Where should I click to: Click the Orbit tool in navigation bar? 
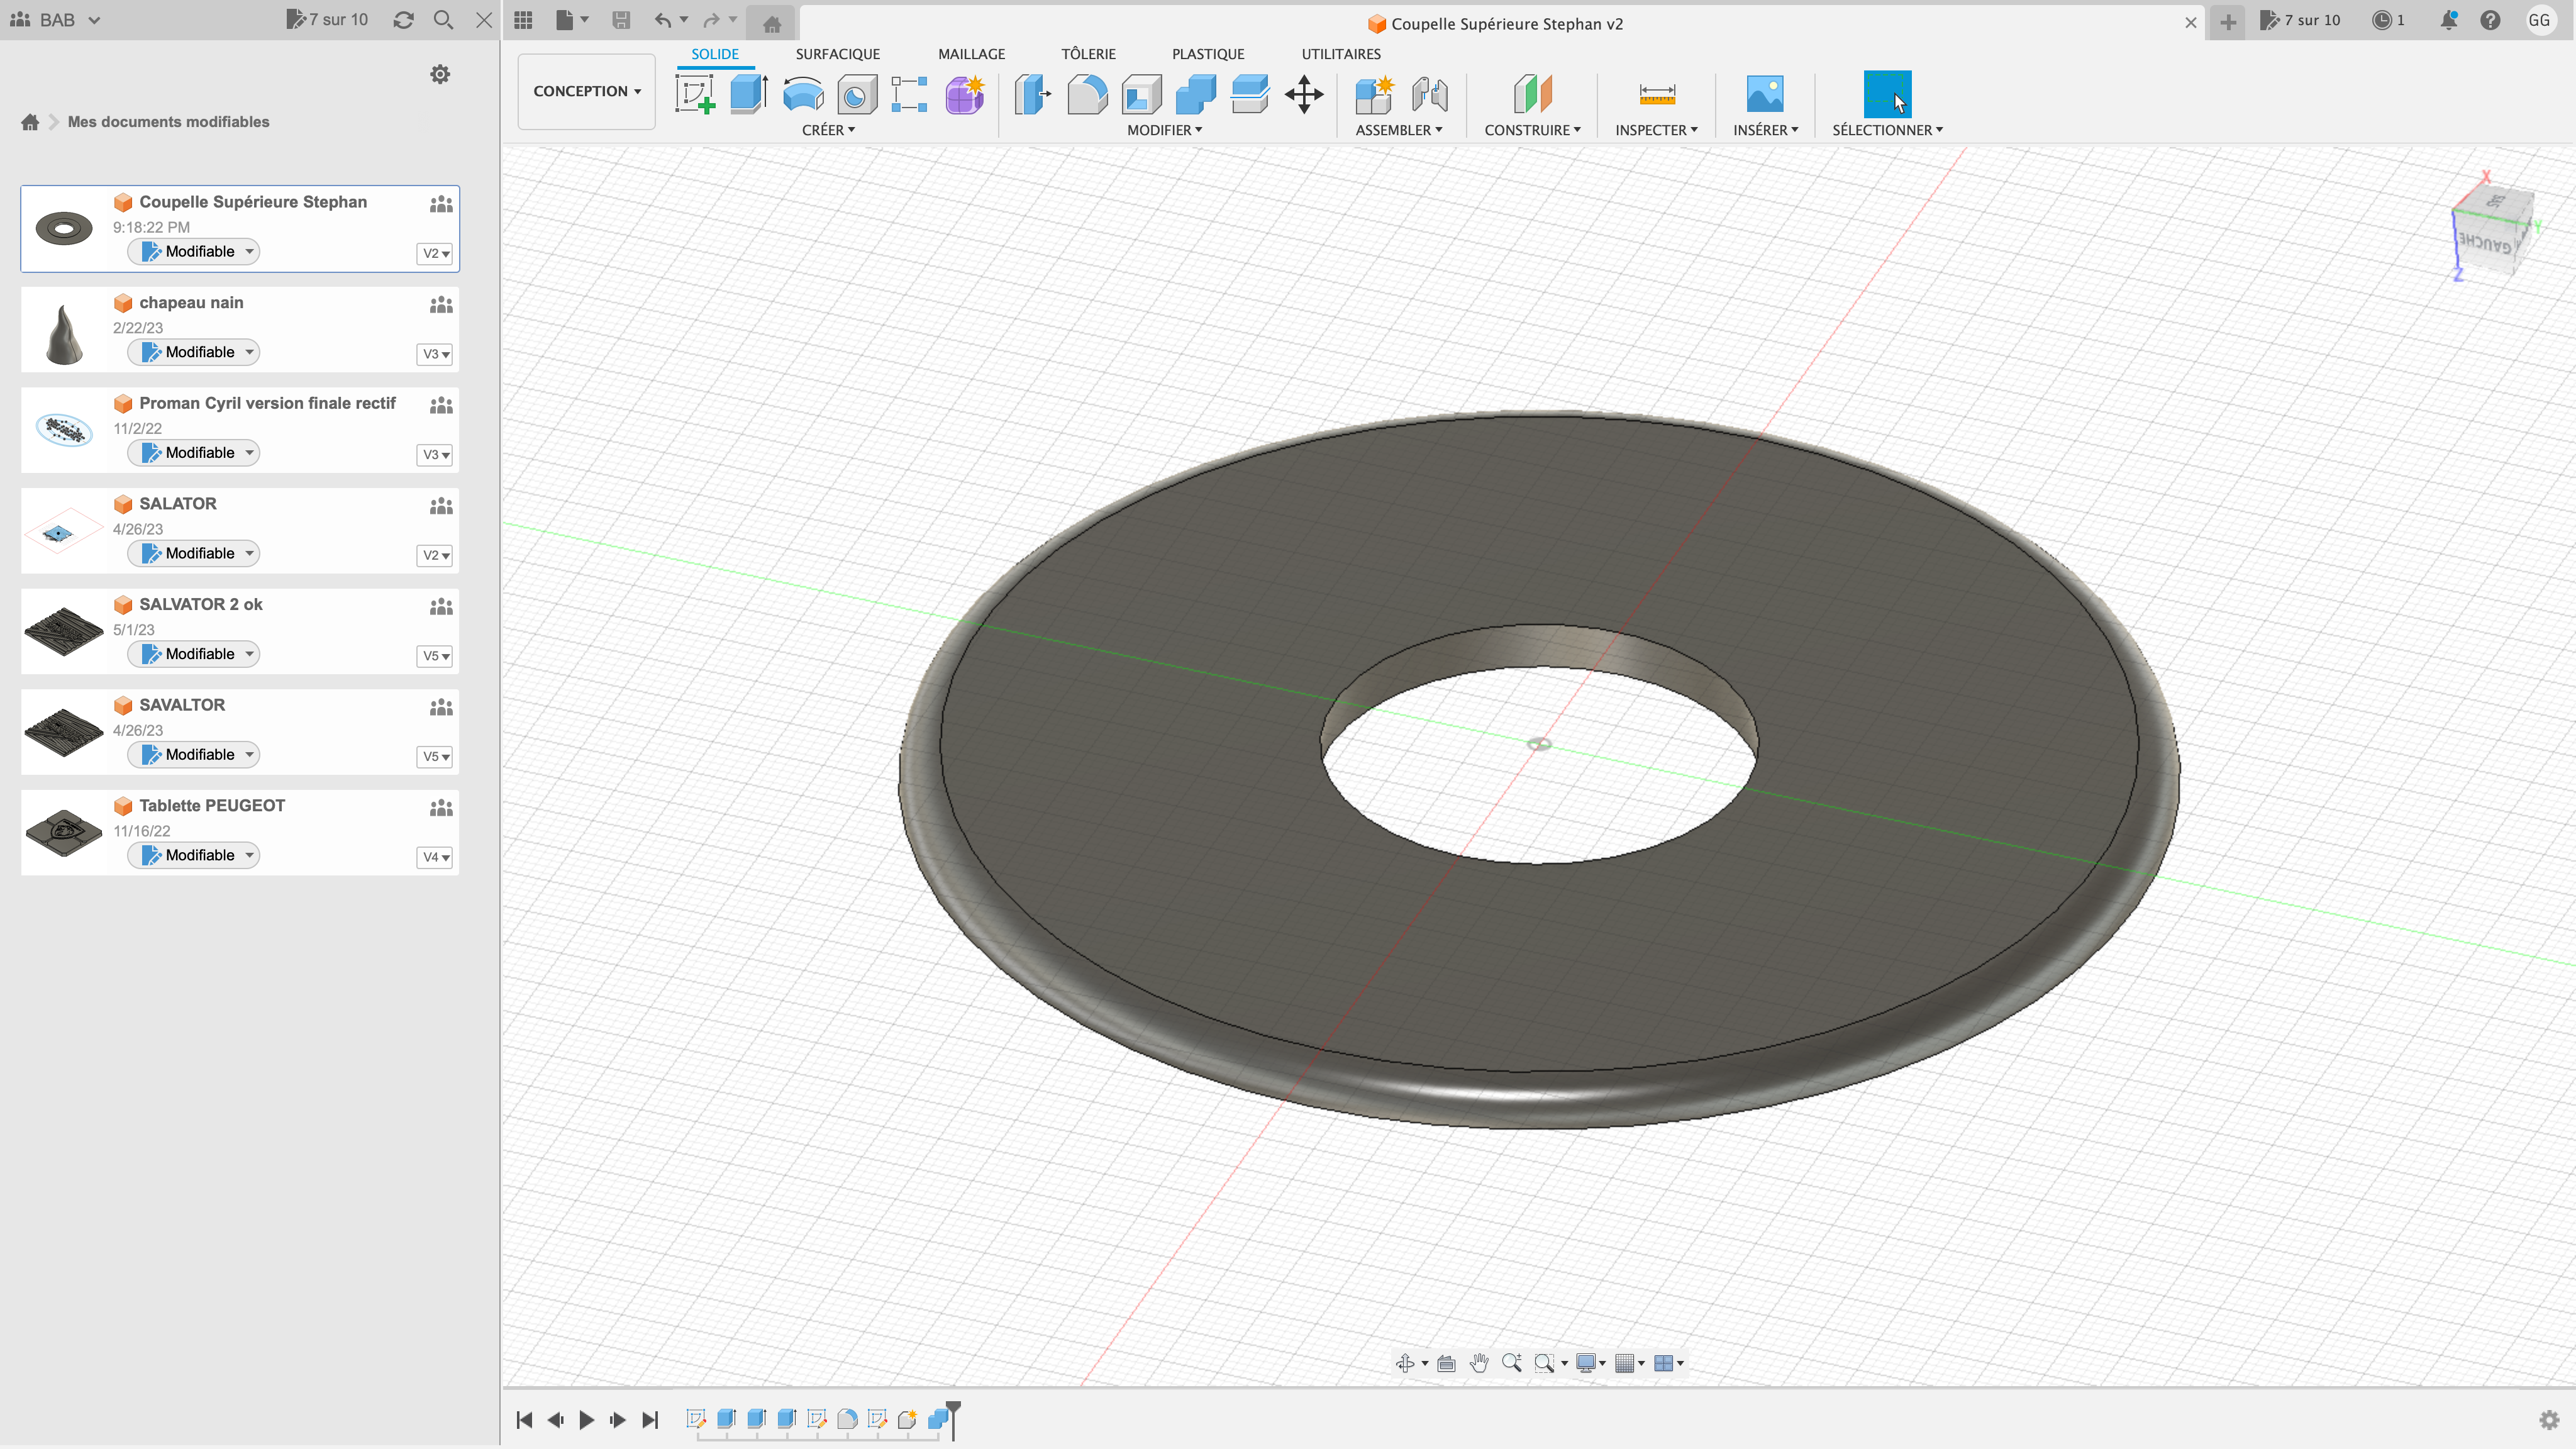1405,1363
